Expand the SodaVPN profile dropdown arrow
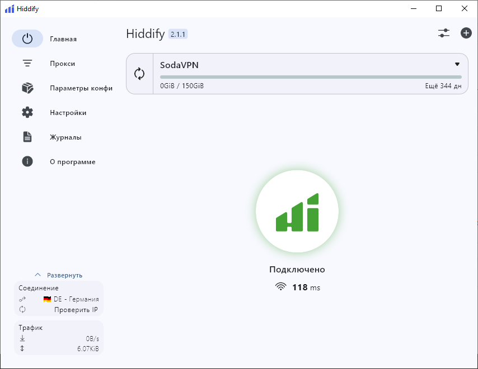This screenshot has height=369, width=478. (457, 64)
